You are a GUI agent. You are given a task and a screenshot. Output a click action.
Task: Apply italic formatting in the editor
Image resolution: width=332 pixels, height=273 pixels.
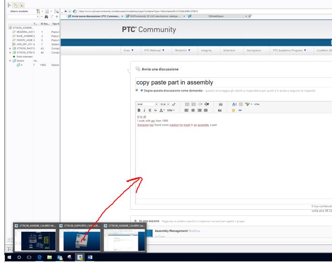[144, 110]
